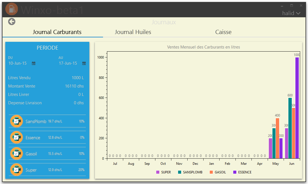
Task: Click the Essence row 0% value
Action: tap(82, 138)
